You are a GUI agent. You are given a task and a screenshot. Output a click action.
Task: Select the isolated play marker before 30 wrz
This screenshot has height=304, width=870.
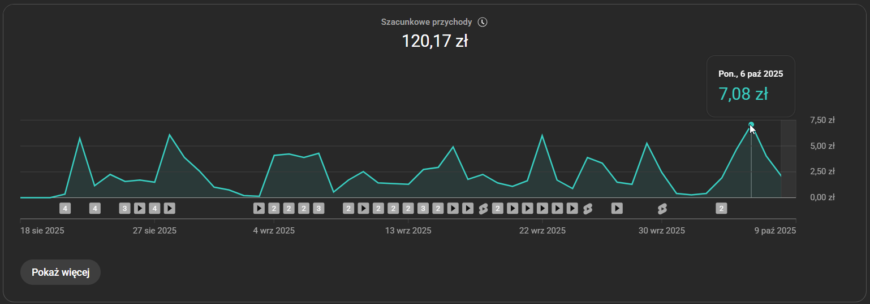[617, 209]
